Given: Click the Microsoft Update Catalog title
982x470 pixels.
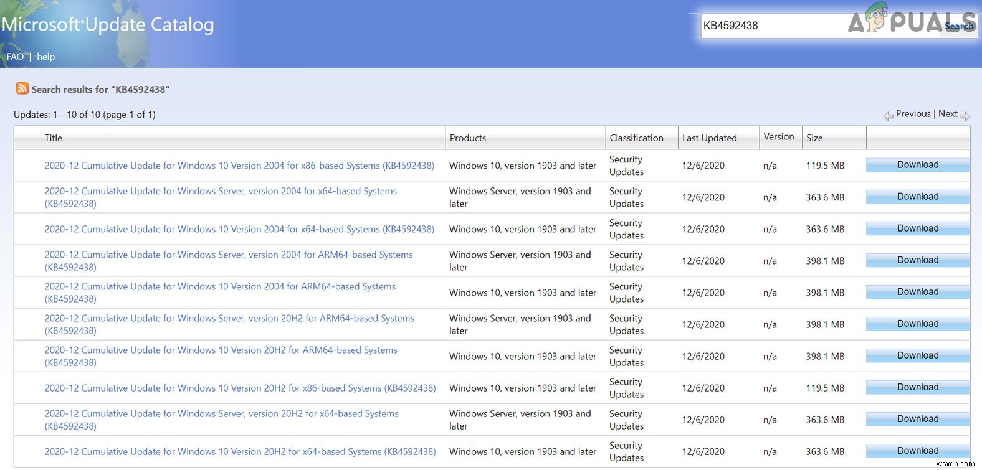Looking at the screenshot, I should click(108, 25).
